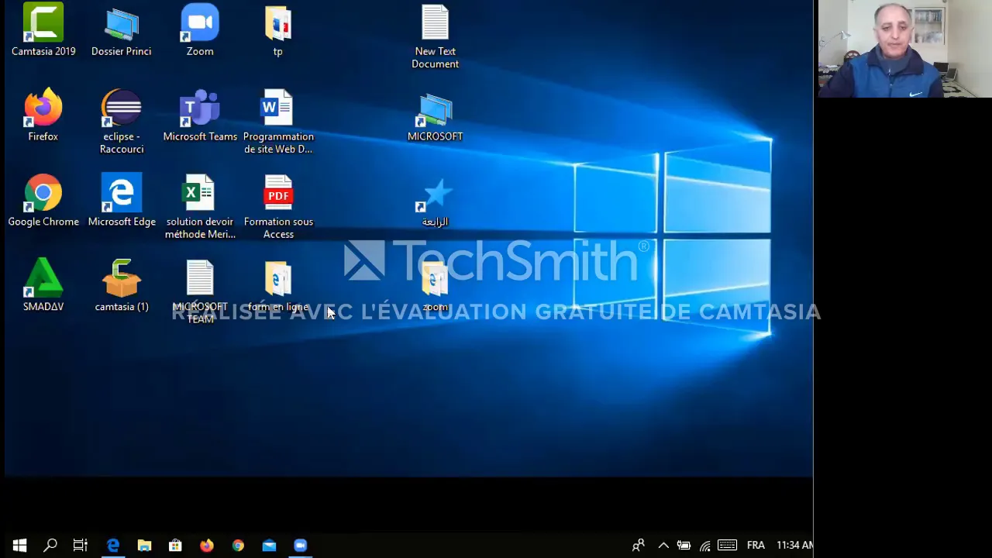This screenshot has height=558, width=992.
Task: Launch the Zoom desktop shortcut
Action: pyautogui.click(x=200, y=30)
